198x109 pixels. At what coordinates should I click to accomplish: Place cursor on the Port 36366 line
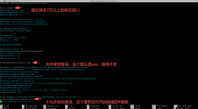click(x=6, y=8)
